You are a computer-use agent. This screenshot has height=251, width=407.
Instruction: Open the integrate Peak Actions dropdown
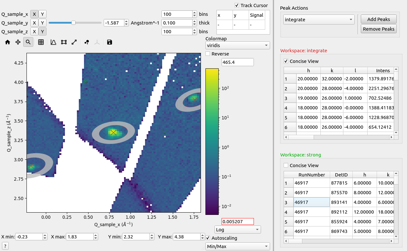(318, 20)
